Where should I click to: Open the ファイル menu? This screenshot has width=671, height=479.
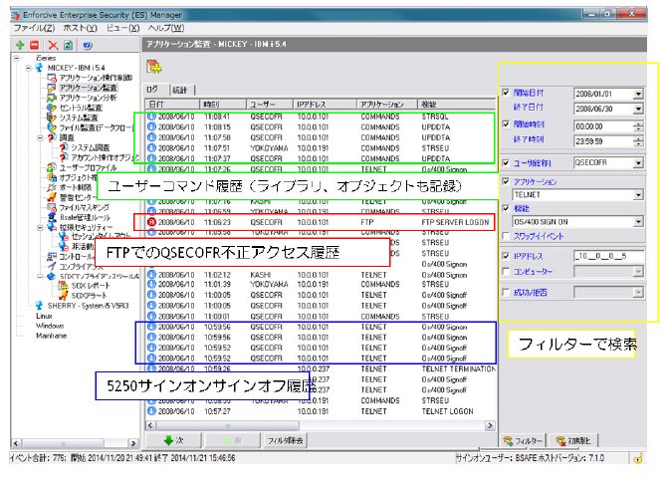[x=34, y=28]
